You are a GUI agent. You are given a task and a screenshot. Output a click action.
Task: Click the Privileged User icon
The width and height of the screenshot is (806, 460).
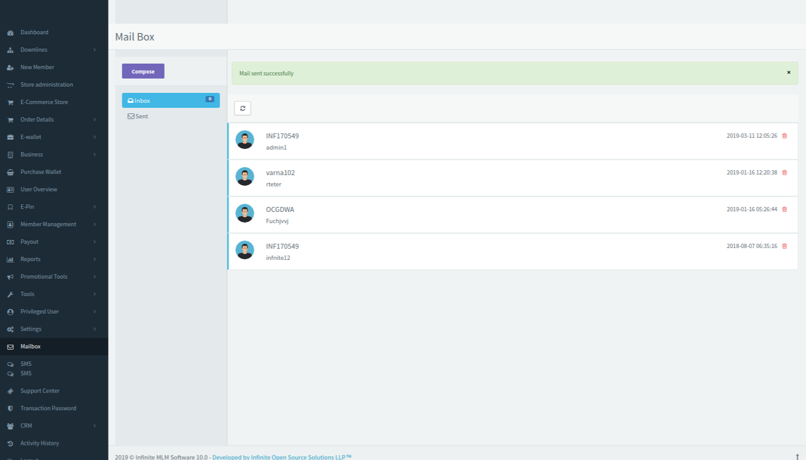tap(10, 312)
